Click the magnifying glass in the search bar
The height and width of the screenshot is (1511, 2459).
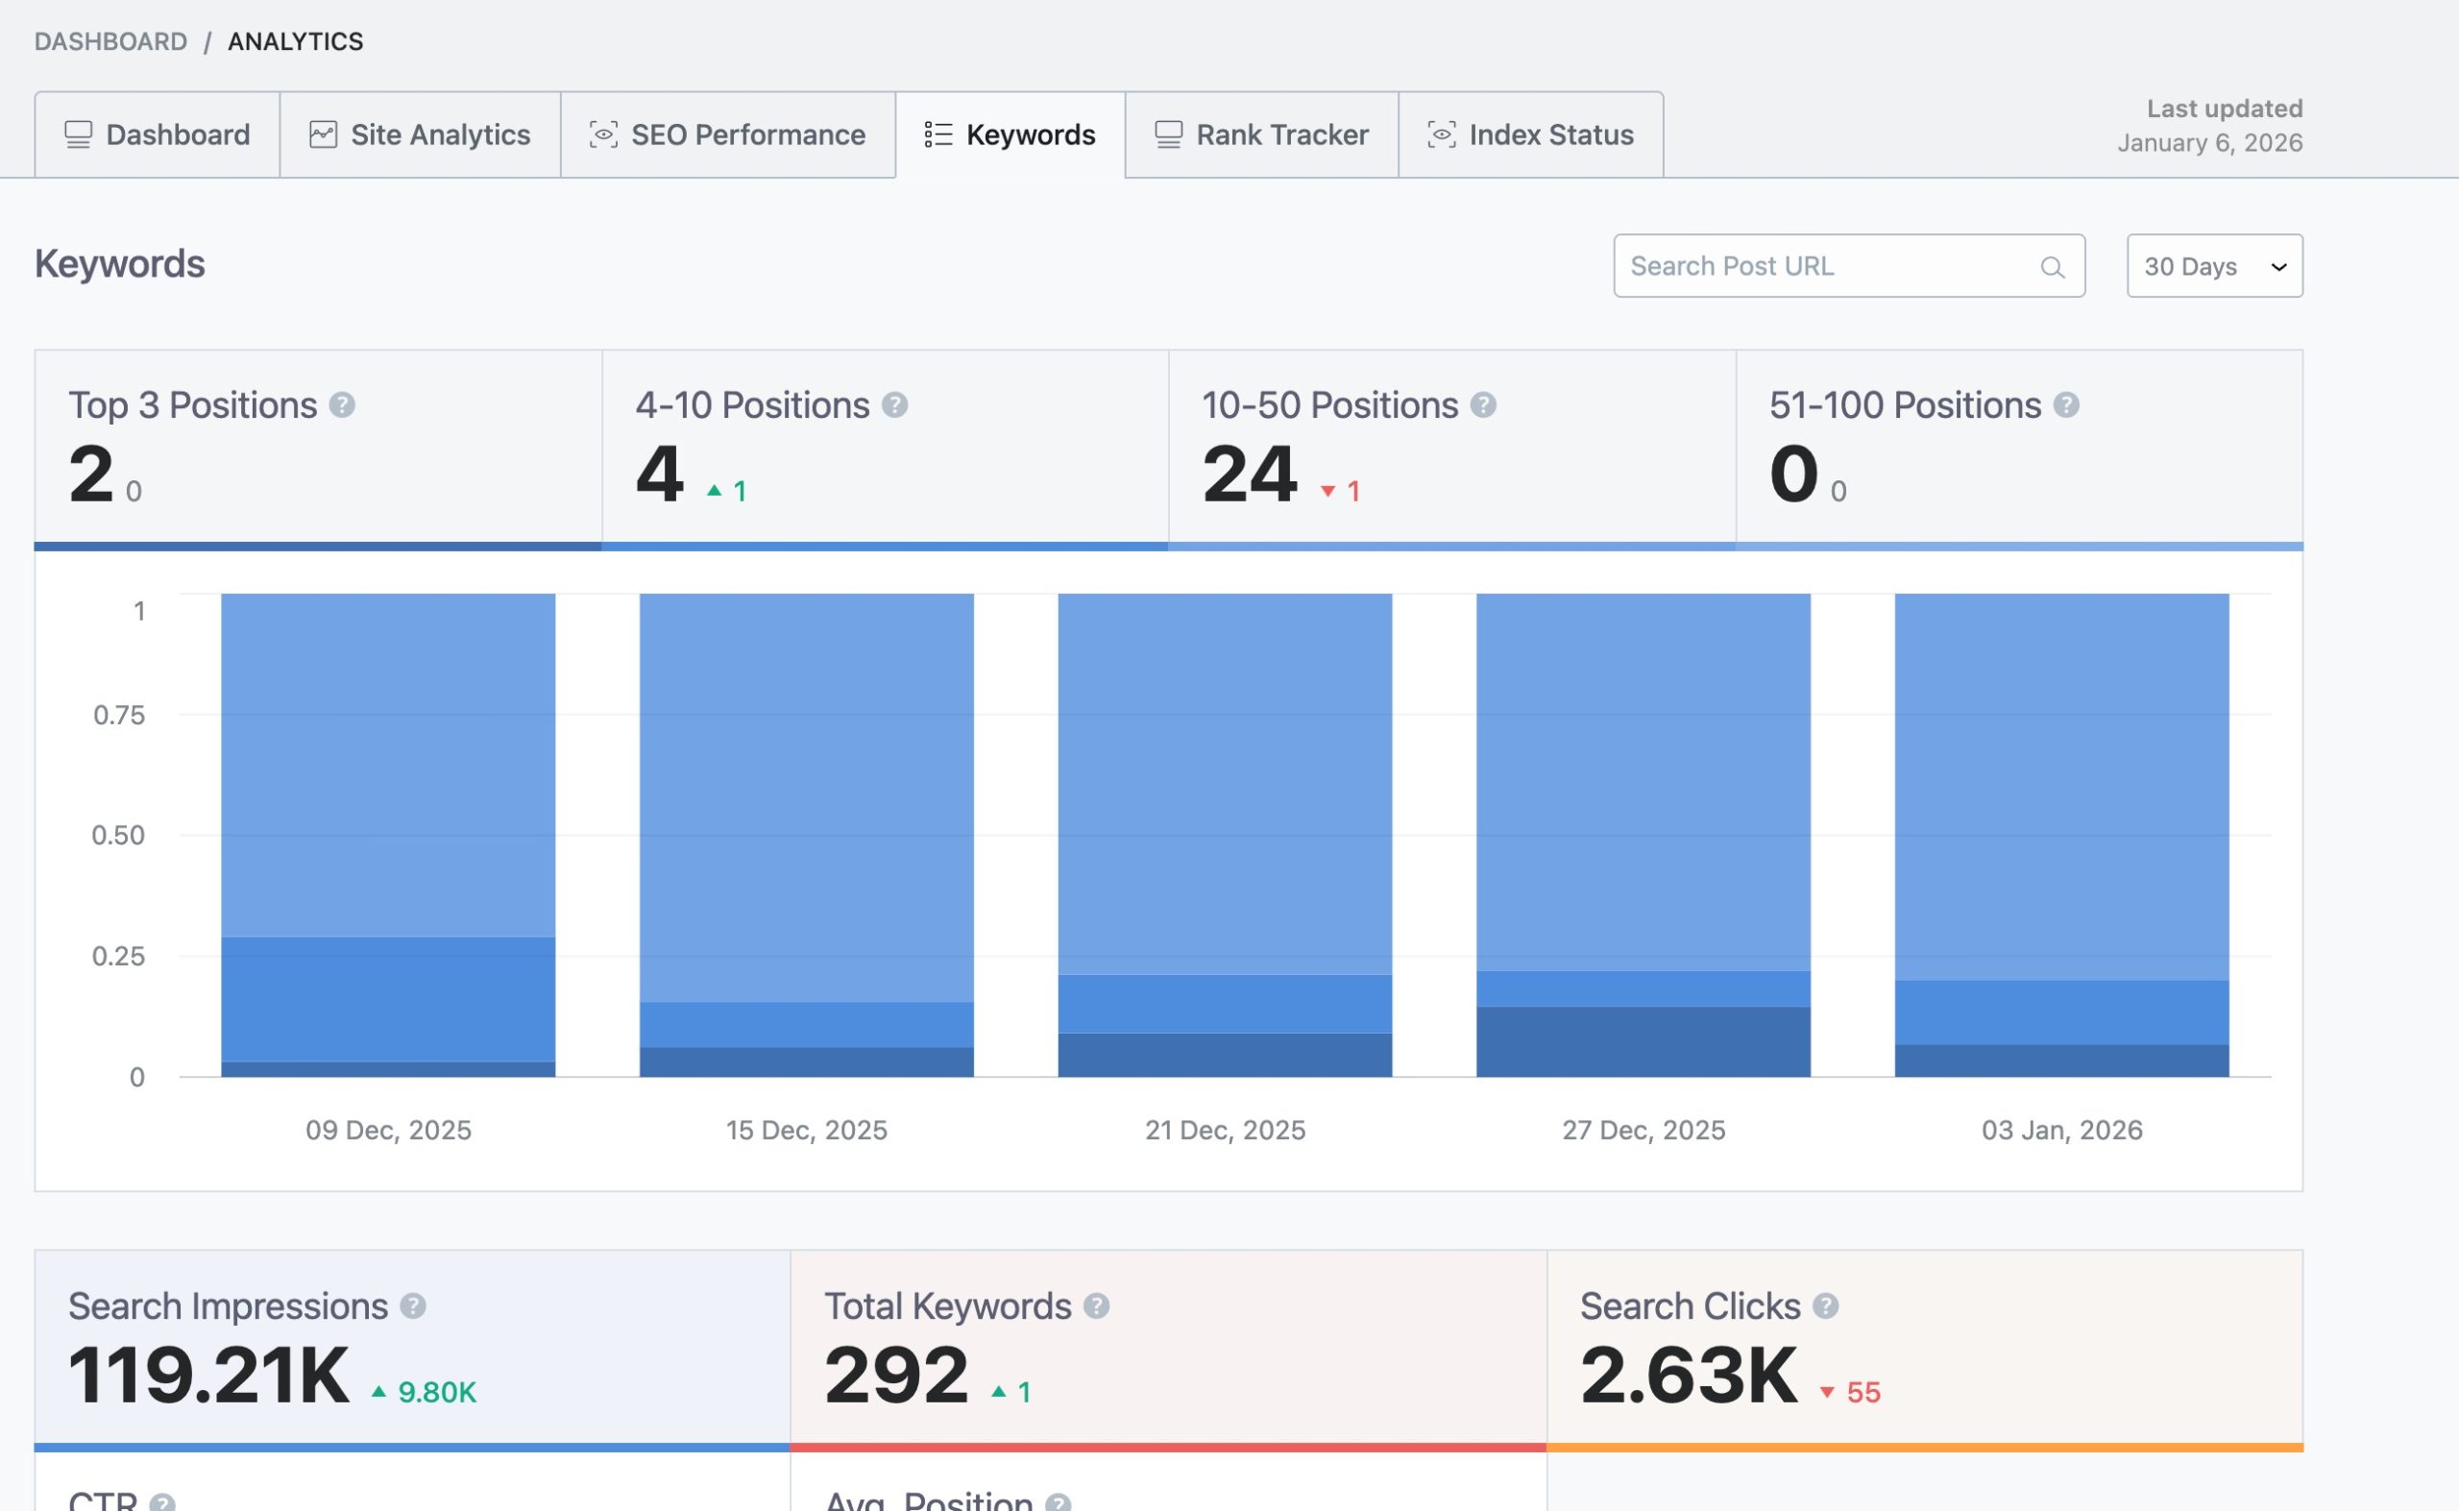2053,266
